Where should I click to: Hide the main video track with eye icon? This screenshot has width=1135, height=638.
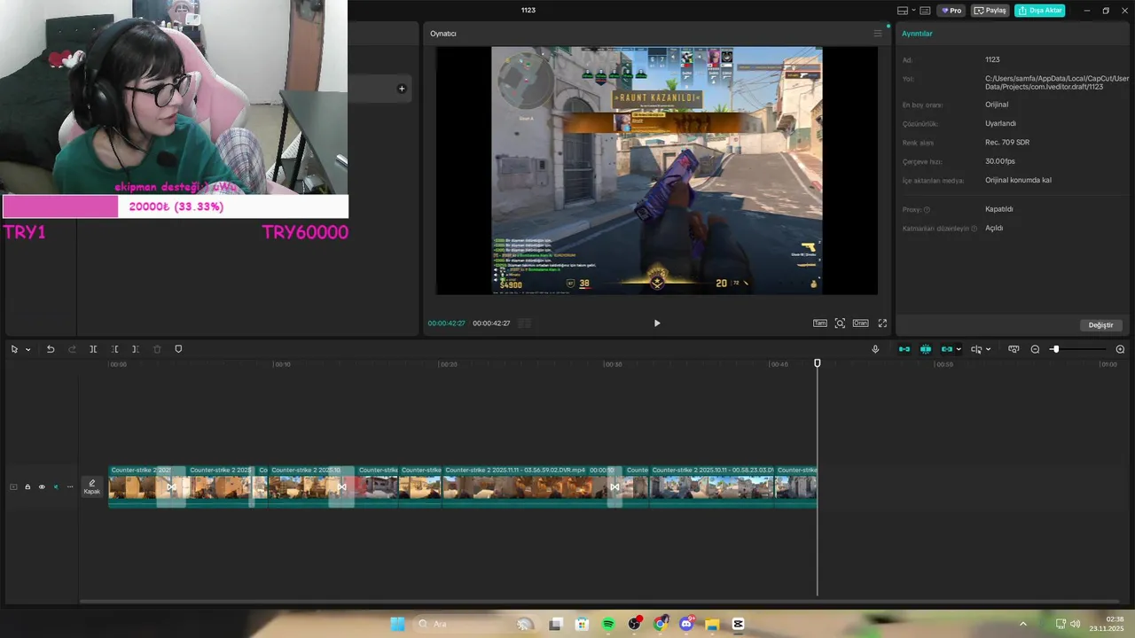(x=41, y=486)
